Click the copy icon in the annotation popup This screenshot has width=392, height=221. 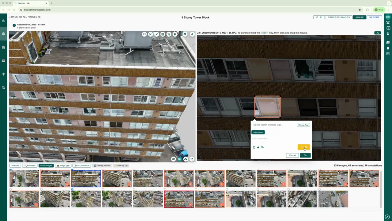click(x=254, y=147)
